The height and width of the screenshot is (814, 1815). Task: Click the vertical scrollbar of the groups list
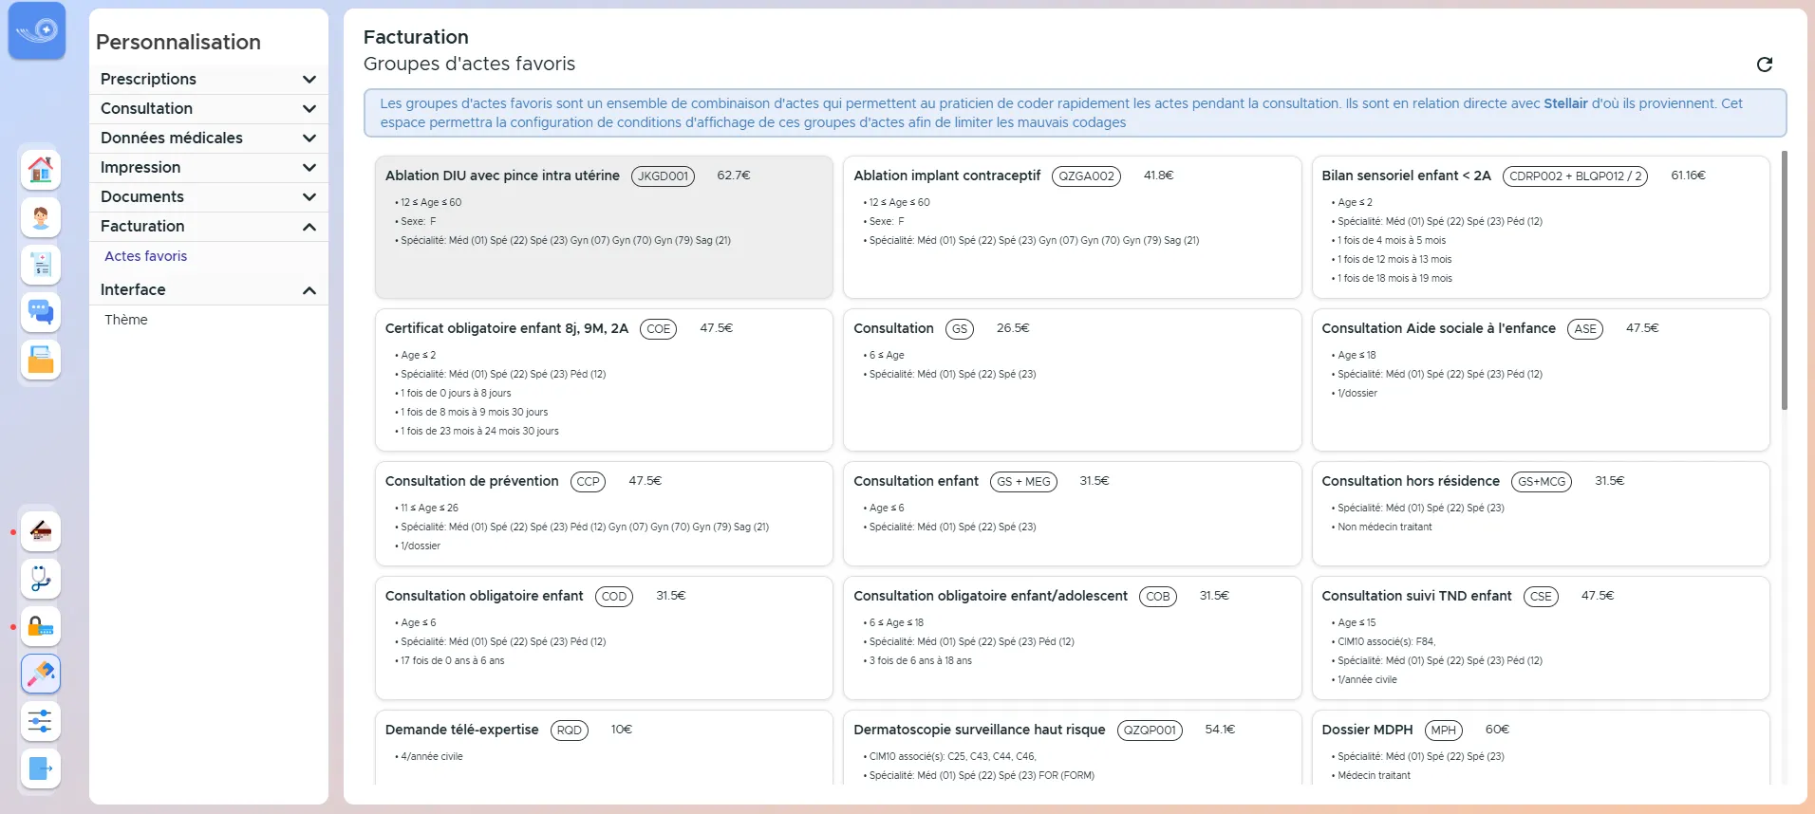1784,280
